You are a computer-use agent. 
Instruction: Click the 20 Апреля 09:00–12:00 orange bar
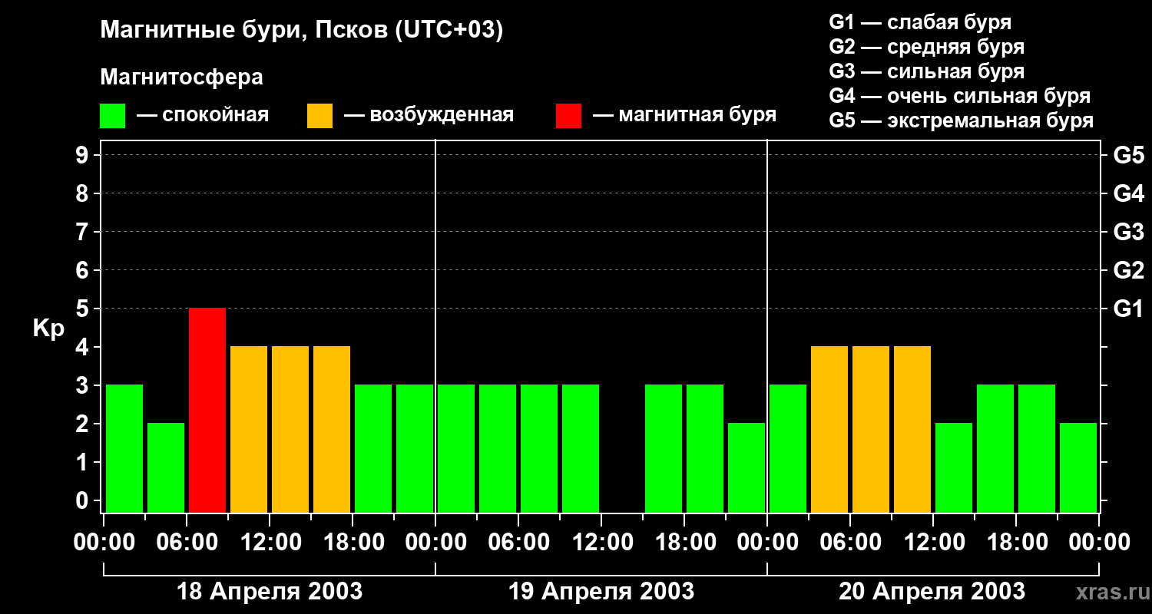912,429
